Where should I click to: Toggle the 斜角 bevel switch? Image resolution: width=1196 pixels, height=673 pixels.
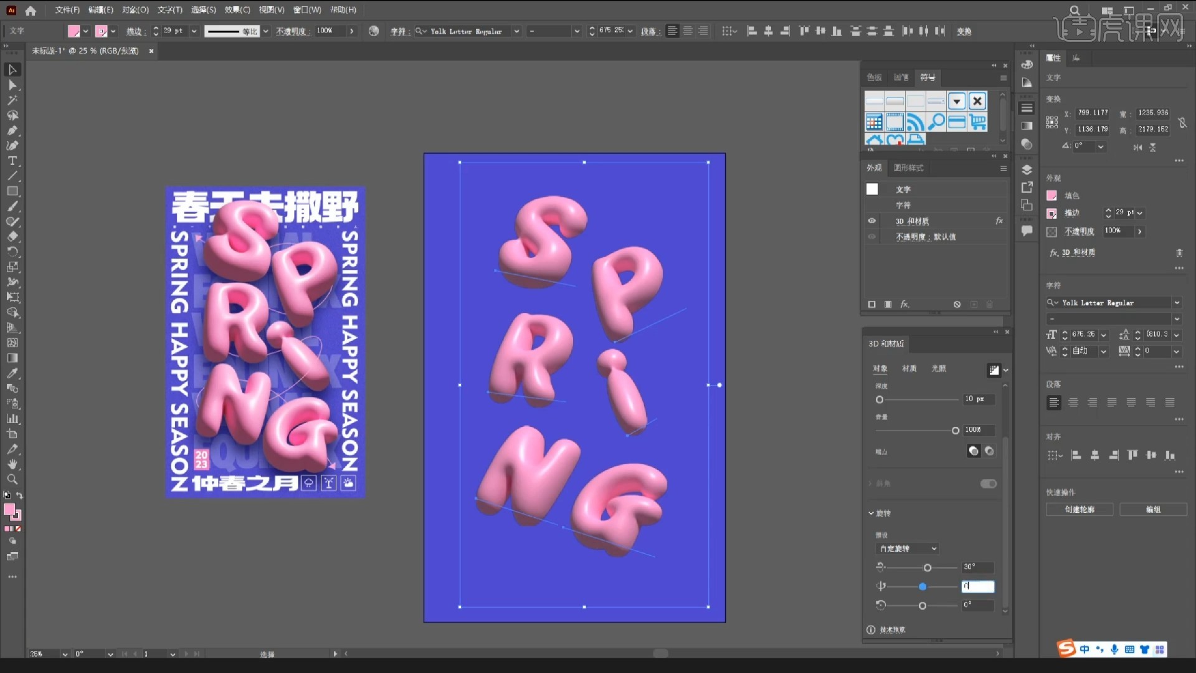[x=989, y=484]
